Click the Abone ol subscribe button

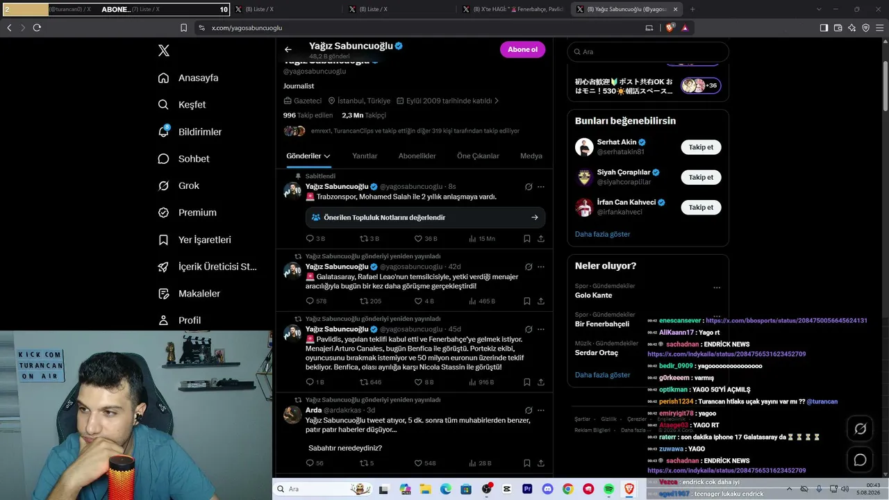pyautogui.click(x=522, y=49)
